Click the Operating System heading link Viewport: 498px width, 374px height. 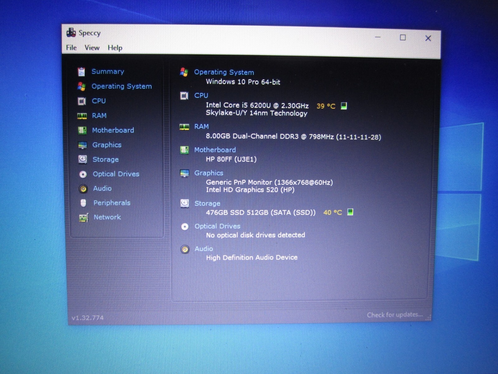[224, 72]
